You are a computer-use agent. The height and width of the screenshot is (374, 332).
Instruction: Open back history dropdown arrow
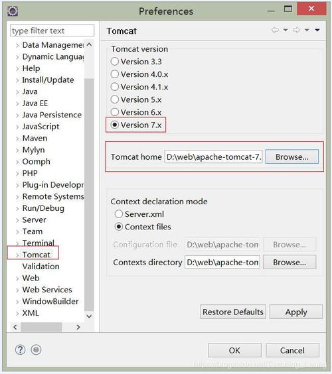click(x=286, y=30)
